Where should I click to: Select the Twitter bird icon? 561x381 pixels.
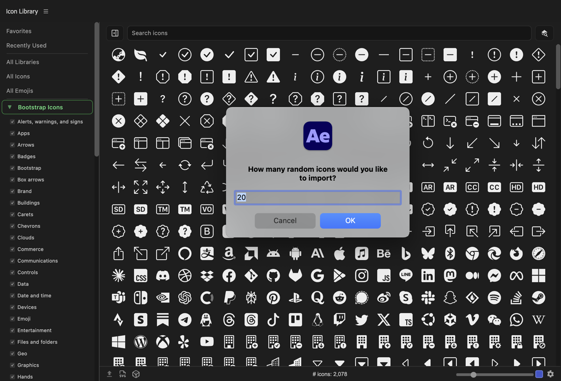362,320
